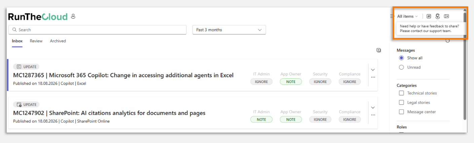Click App Owner NOTE badge on MC1287365
474x143 pixels.
pyautogui.click(x=291, y=82)
